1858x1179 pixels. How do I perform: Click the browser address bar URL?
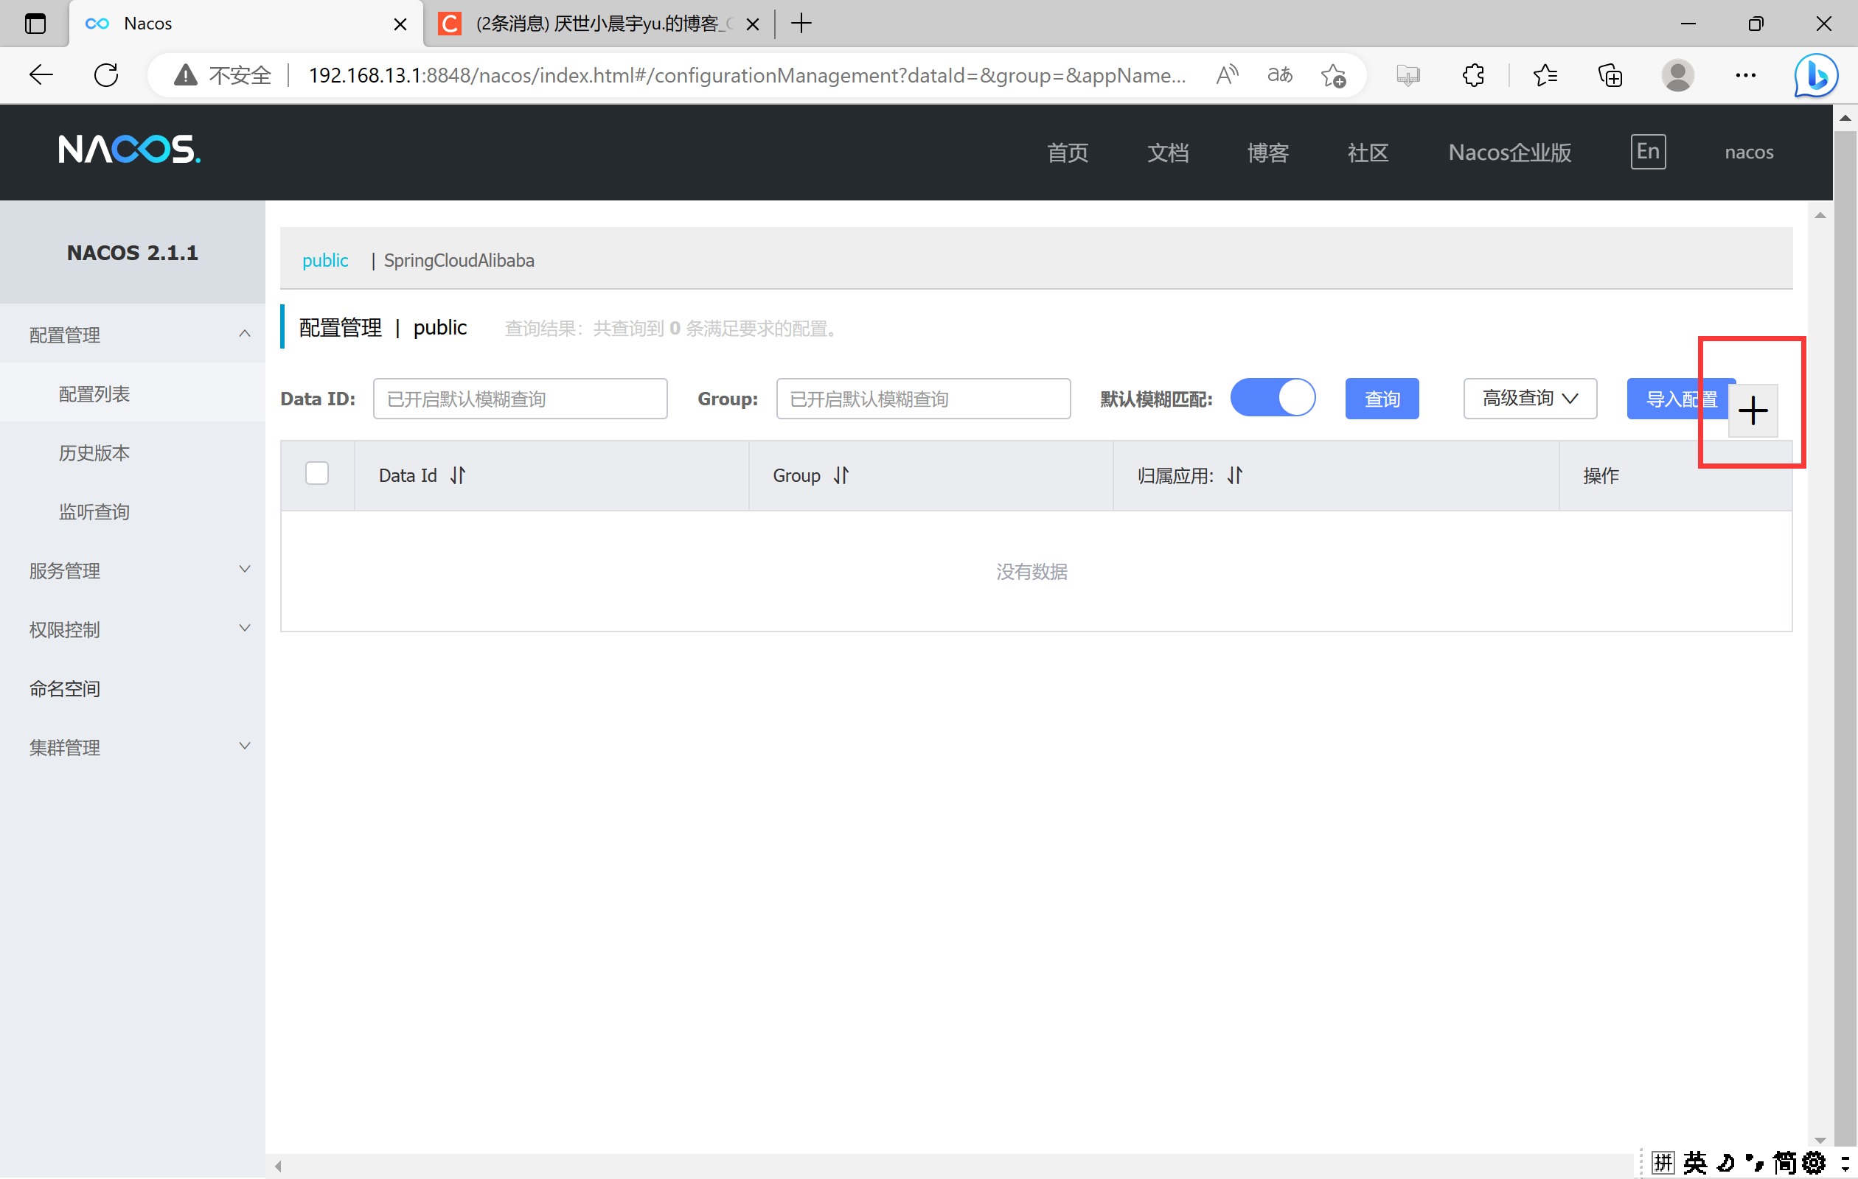pos(747,75)
